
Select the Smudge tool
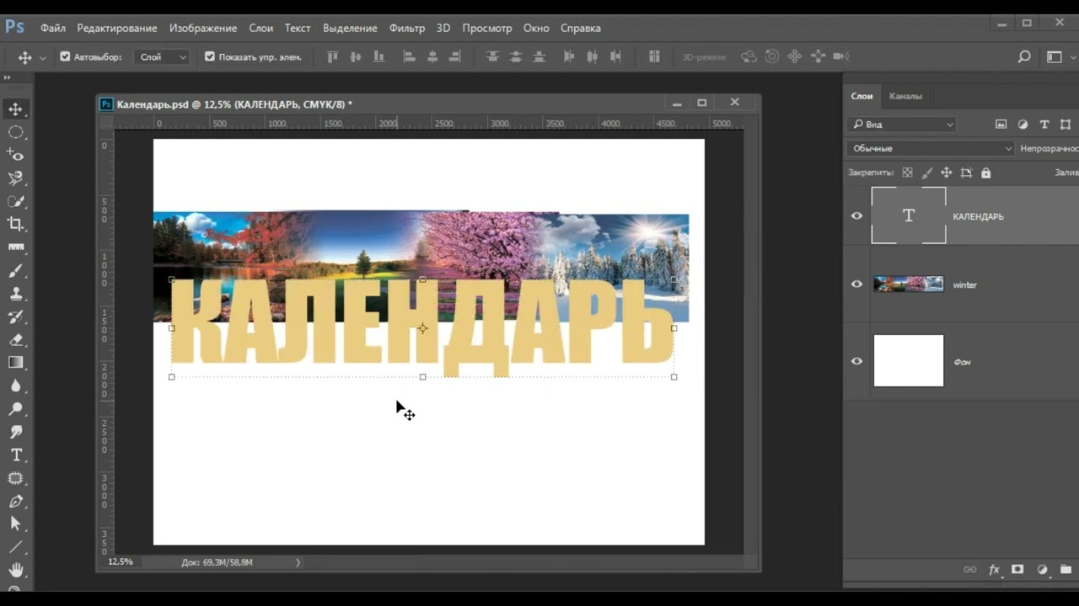16,431
